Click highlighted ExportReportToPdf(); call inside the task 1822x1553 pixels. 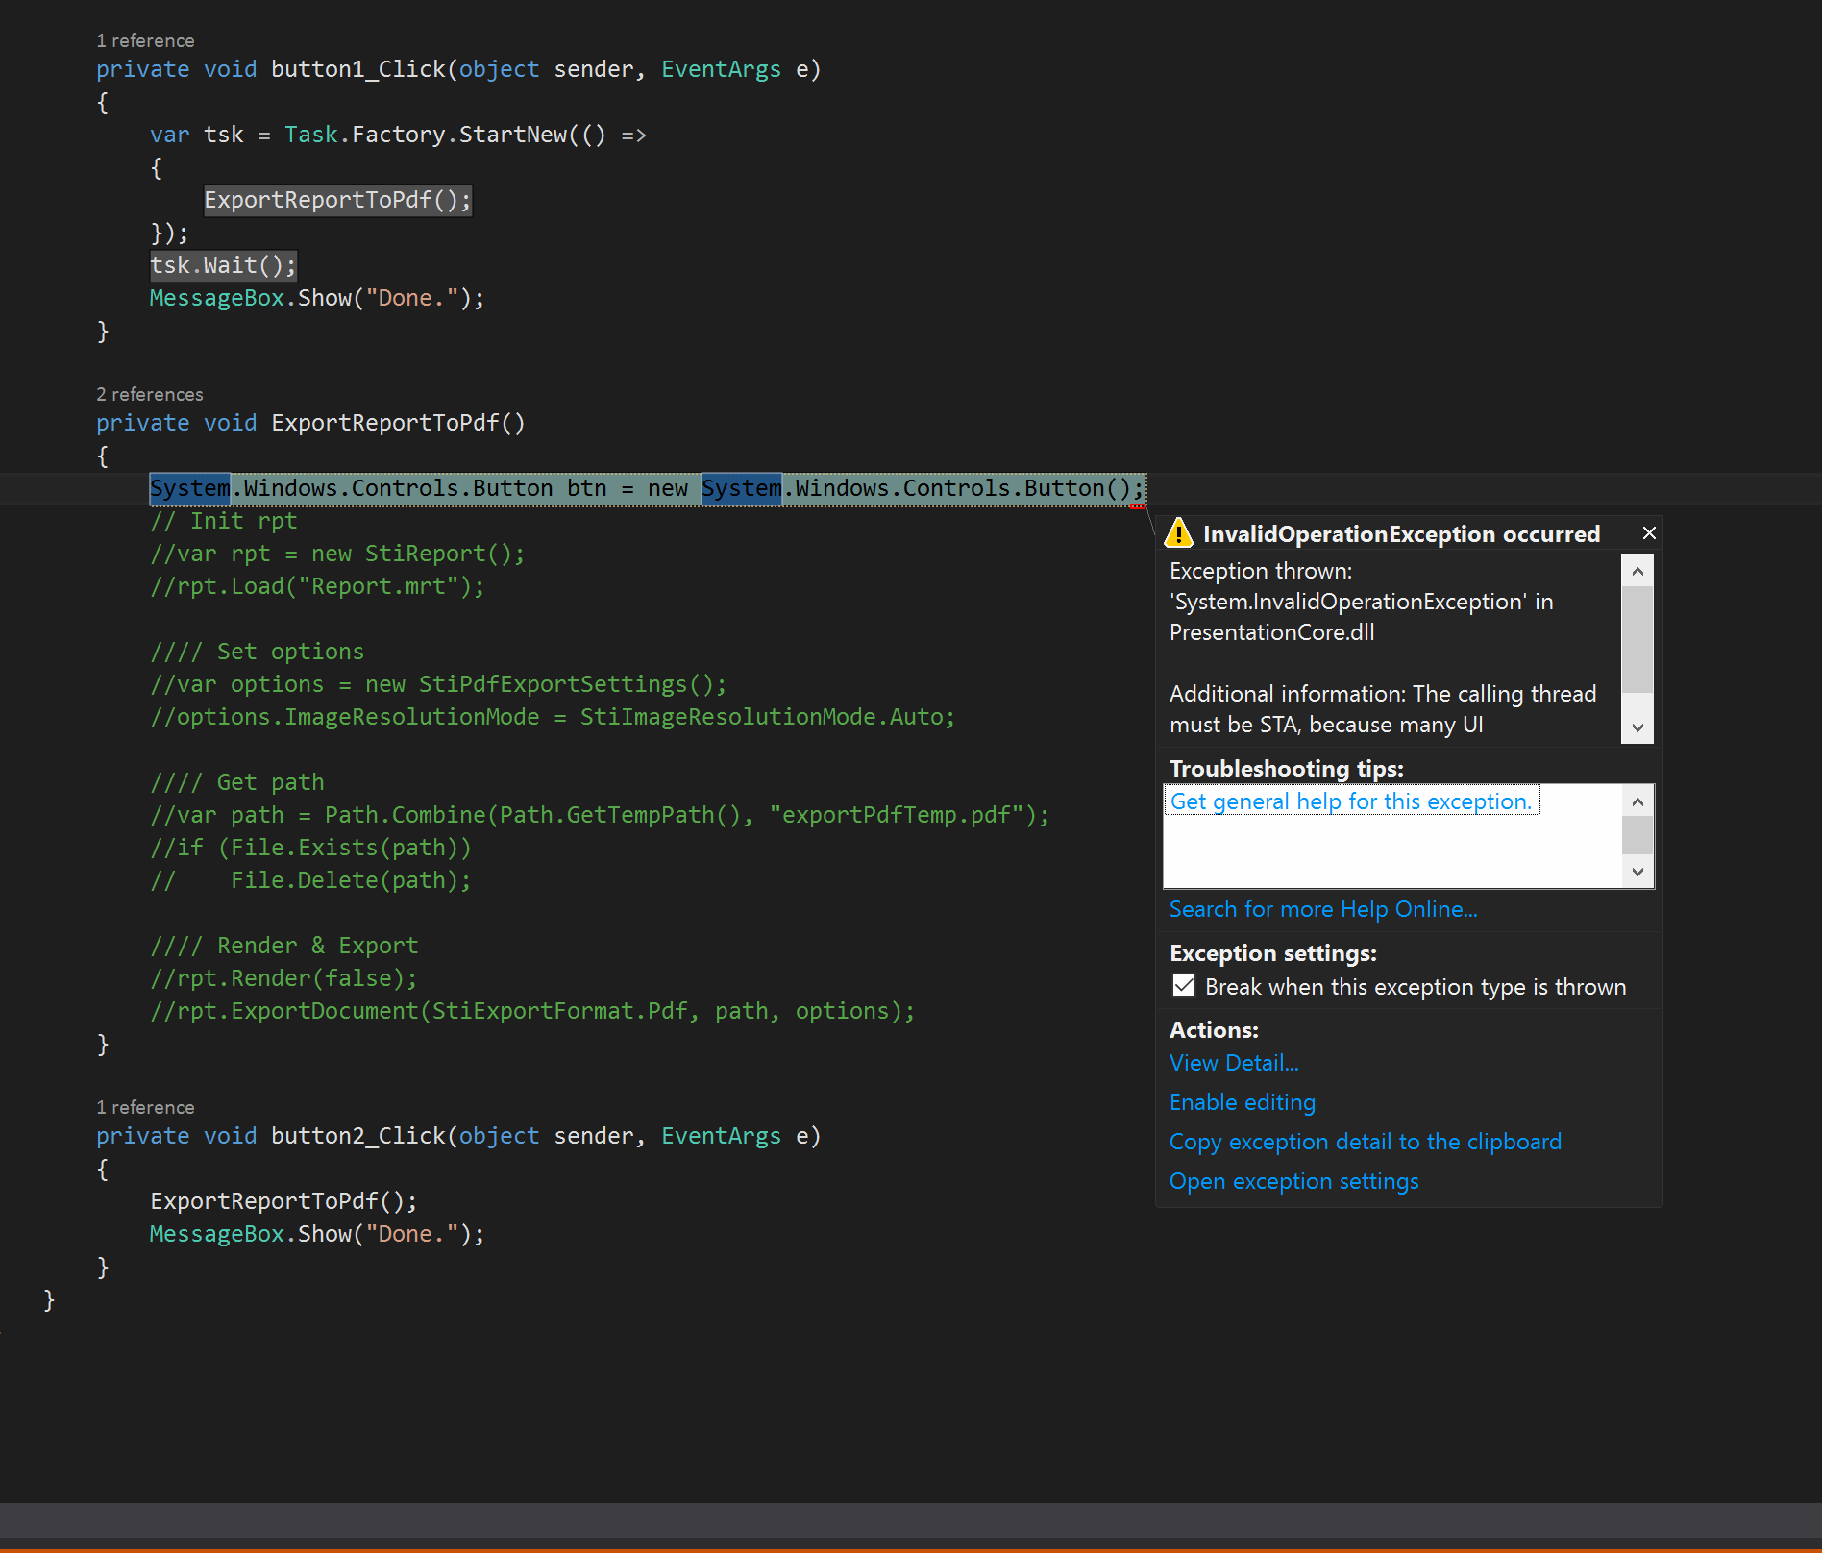click(337, 200)
